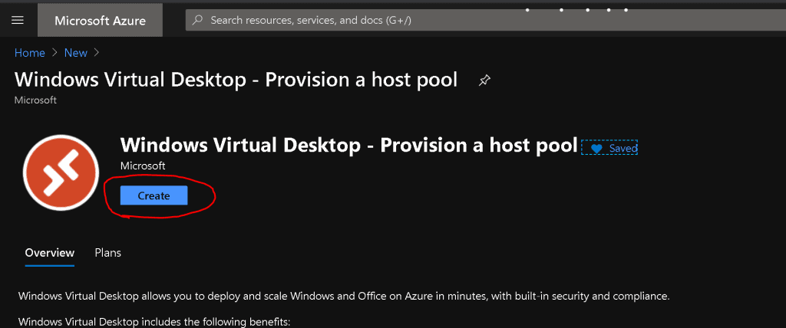Click 'Windows Virtual Desktop includes the following benefits:' text

pyautogui.click(x=154, y=321)
